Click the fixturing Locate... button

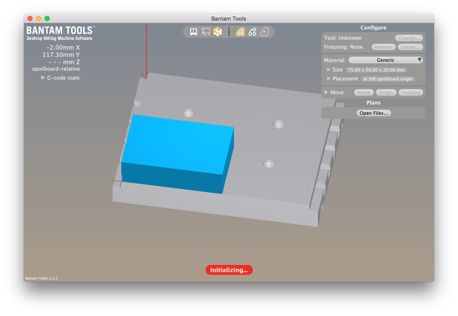pos(410,47)
